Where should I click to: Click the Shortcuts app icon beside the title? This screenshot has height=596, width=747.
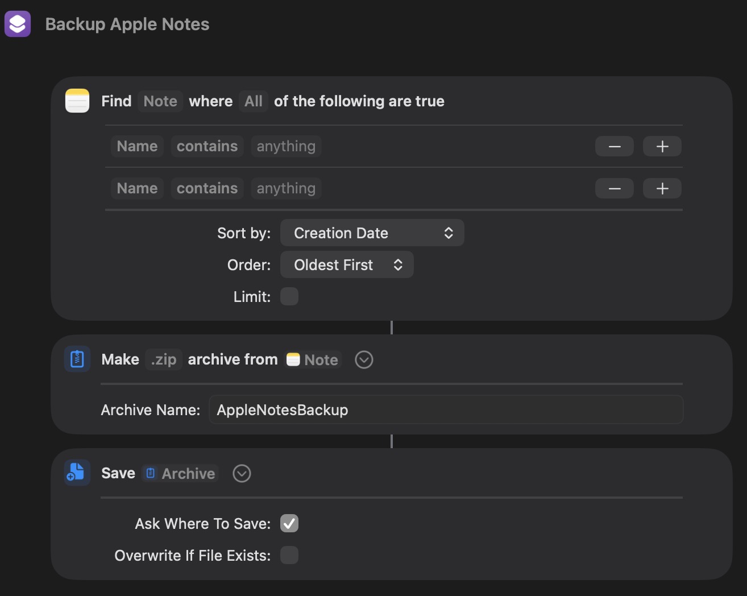pyautogui.click(x=18, y=24)
